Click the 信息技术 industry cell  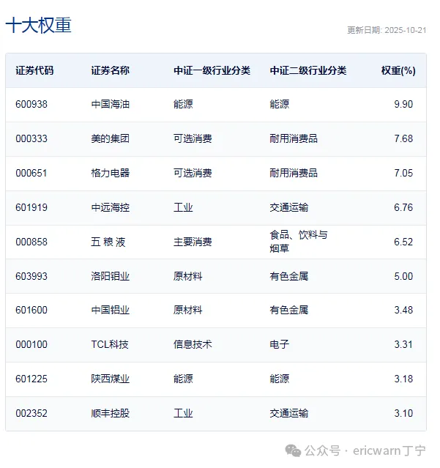pos(193,344)
